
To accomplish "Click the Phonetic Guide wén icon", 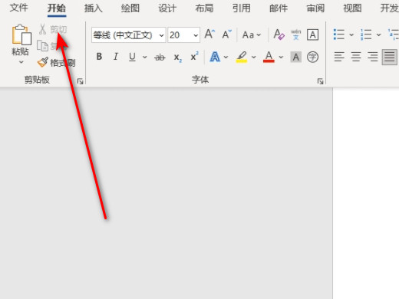I will click(x=296, y=34).
